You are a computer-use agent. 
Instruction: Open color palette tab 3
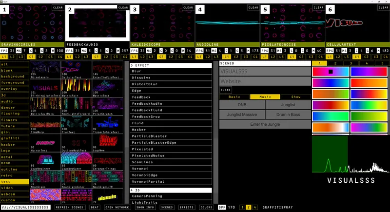350,63
